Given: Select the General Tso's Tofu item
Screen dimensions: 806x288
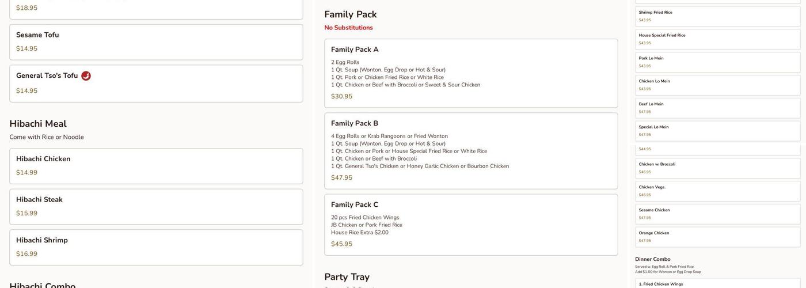Looking at the screenshot, I should 156,84.
